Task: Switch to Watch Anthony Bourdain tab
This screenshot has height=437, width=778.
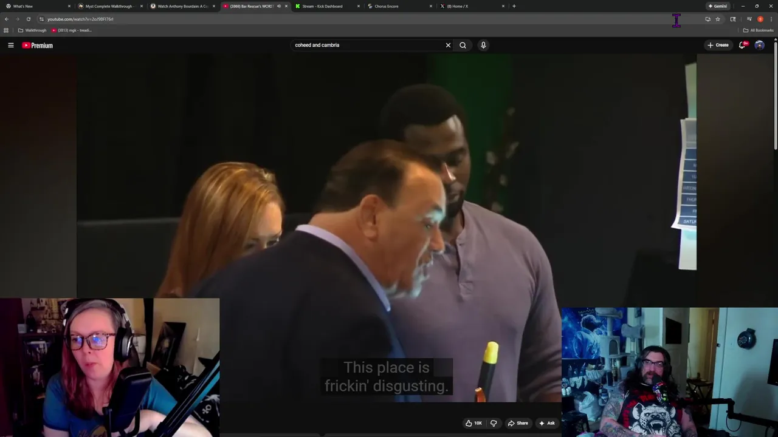Action: (x=182, y=6)
